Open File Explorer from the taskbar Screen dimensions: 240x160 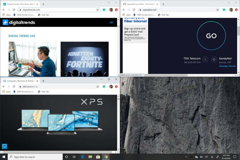pos(90,157)
